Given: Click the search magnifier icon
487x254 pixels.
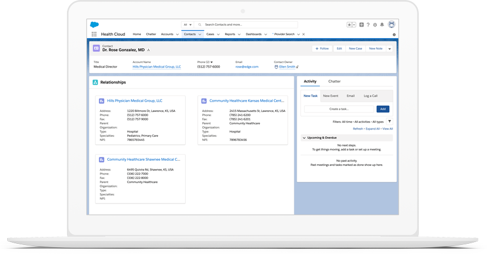Looking at the screenshot, I should point(199,24).
